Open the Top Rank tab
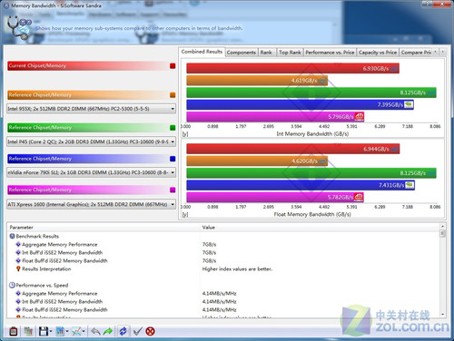454x341 pixels. coord(290,53)
